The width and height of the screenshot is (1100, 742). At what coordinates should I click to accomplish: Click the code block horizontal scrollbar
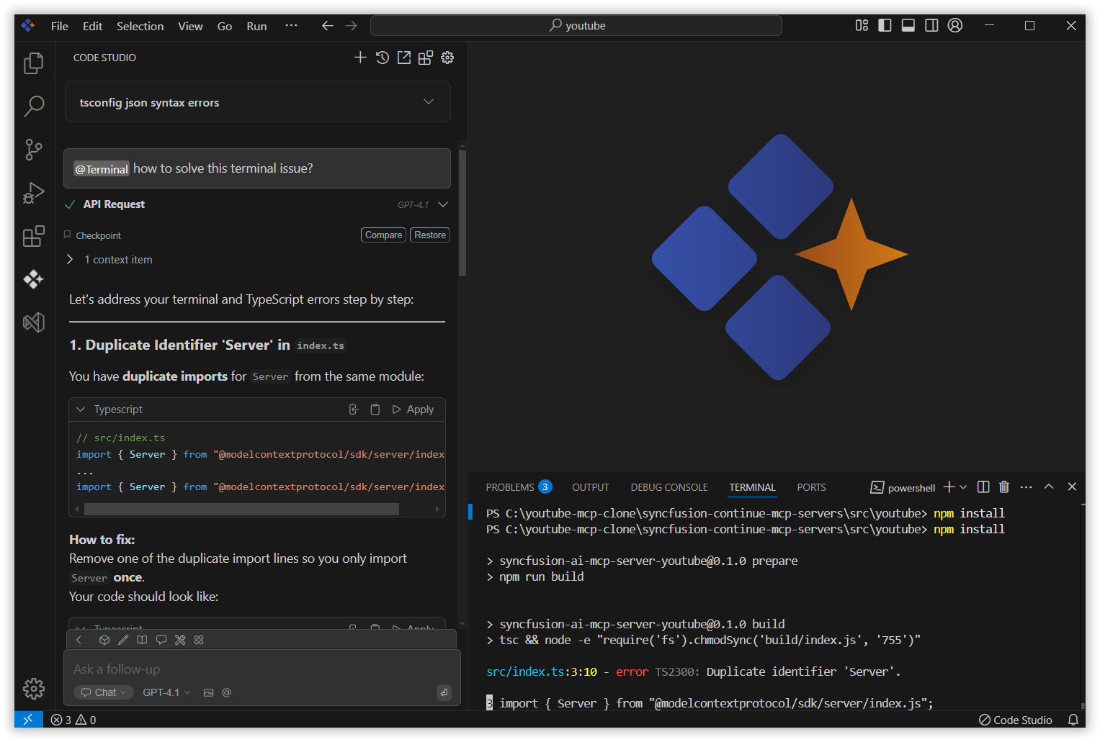pyautogui.click(x=241, y=509)
